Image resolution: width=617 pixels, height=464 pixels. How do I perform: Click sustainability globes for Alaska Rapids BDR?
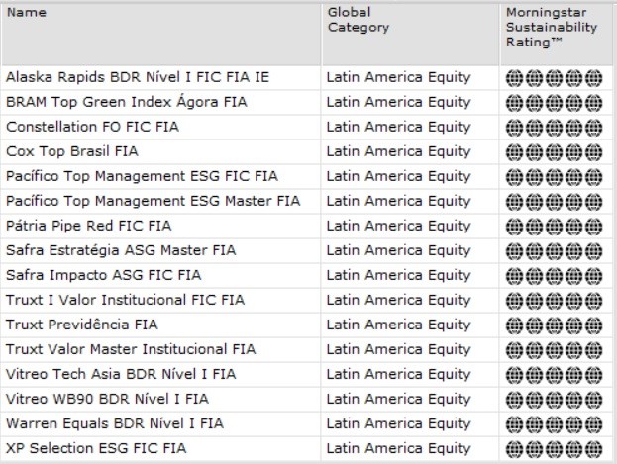(x=554, y=77)
